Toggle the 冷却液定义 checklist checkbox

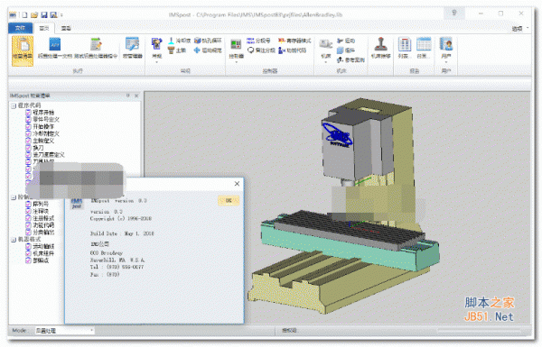(28, 133)
